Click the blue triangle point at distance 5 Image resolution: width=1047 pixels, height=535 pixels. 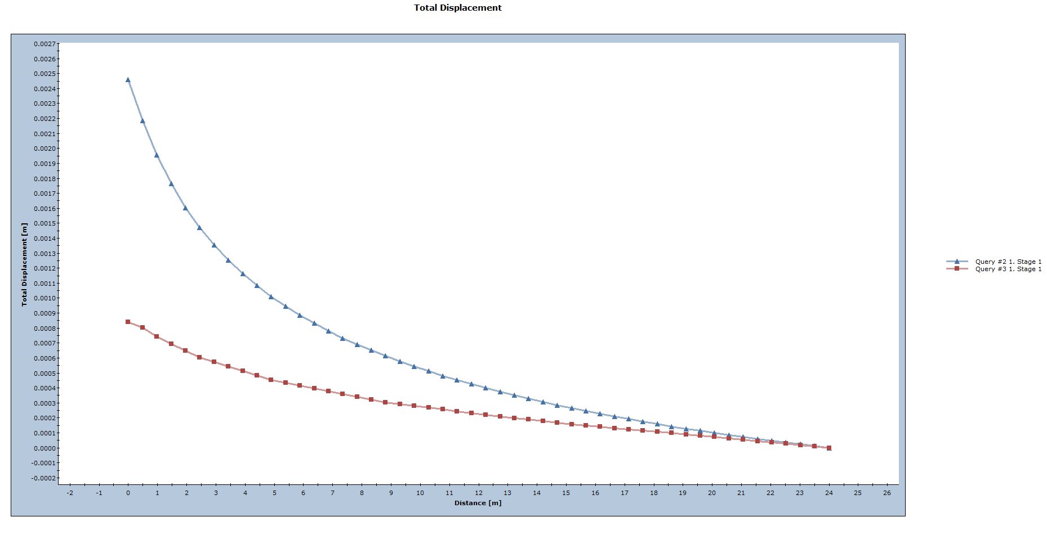pos(271,296)
